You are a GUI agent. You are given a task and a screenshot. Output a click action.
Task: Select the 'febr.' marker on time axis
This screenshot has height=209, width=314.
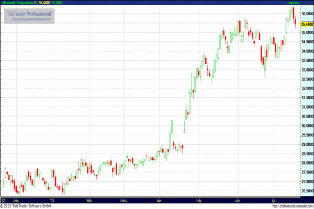coord(88,200)
